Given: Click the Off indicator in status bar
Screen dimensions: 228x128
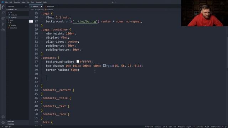Looking at the screenshot, I should [x=207, y=127].
